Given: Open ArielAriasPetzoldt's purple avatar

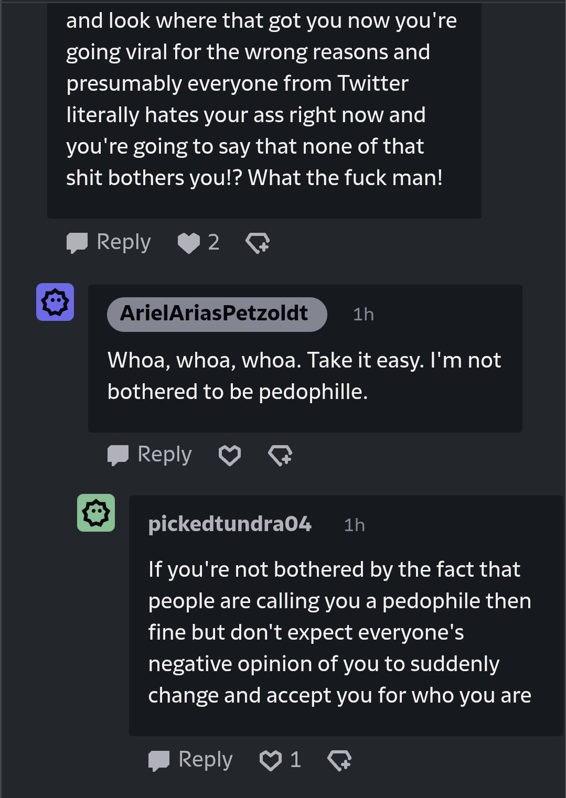Looking at the screenshot, I should 55,302.
